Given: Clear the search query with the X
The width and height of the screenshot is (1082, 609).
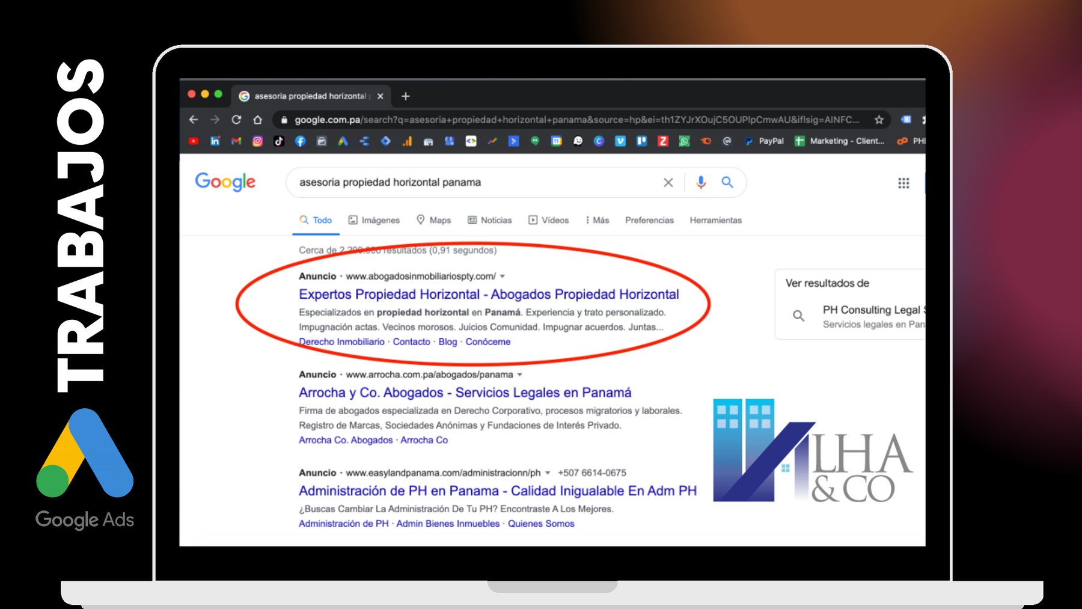Looking at the screenshot, I should (668, 182).
